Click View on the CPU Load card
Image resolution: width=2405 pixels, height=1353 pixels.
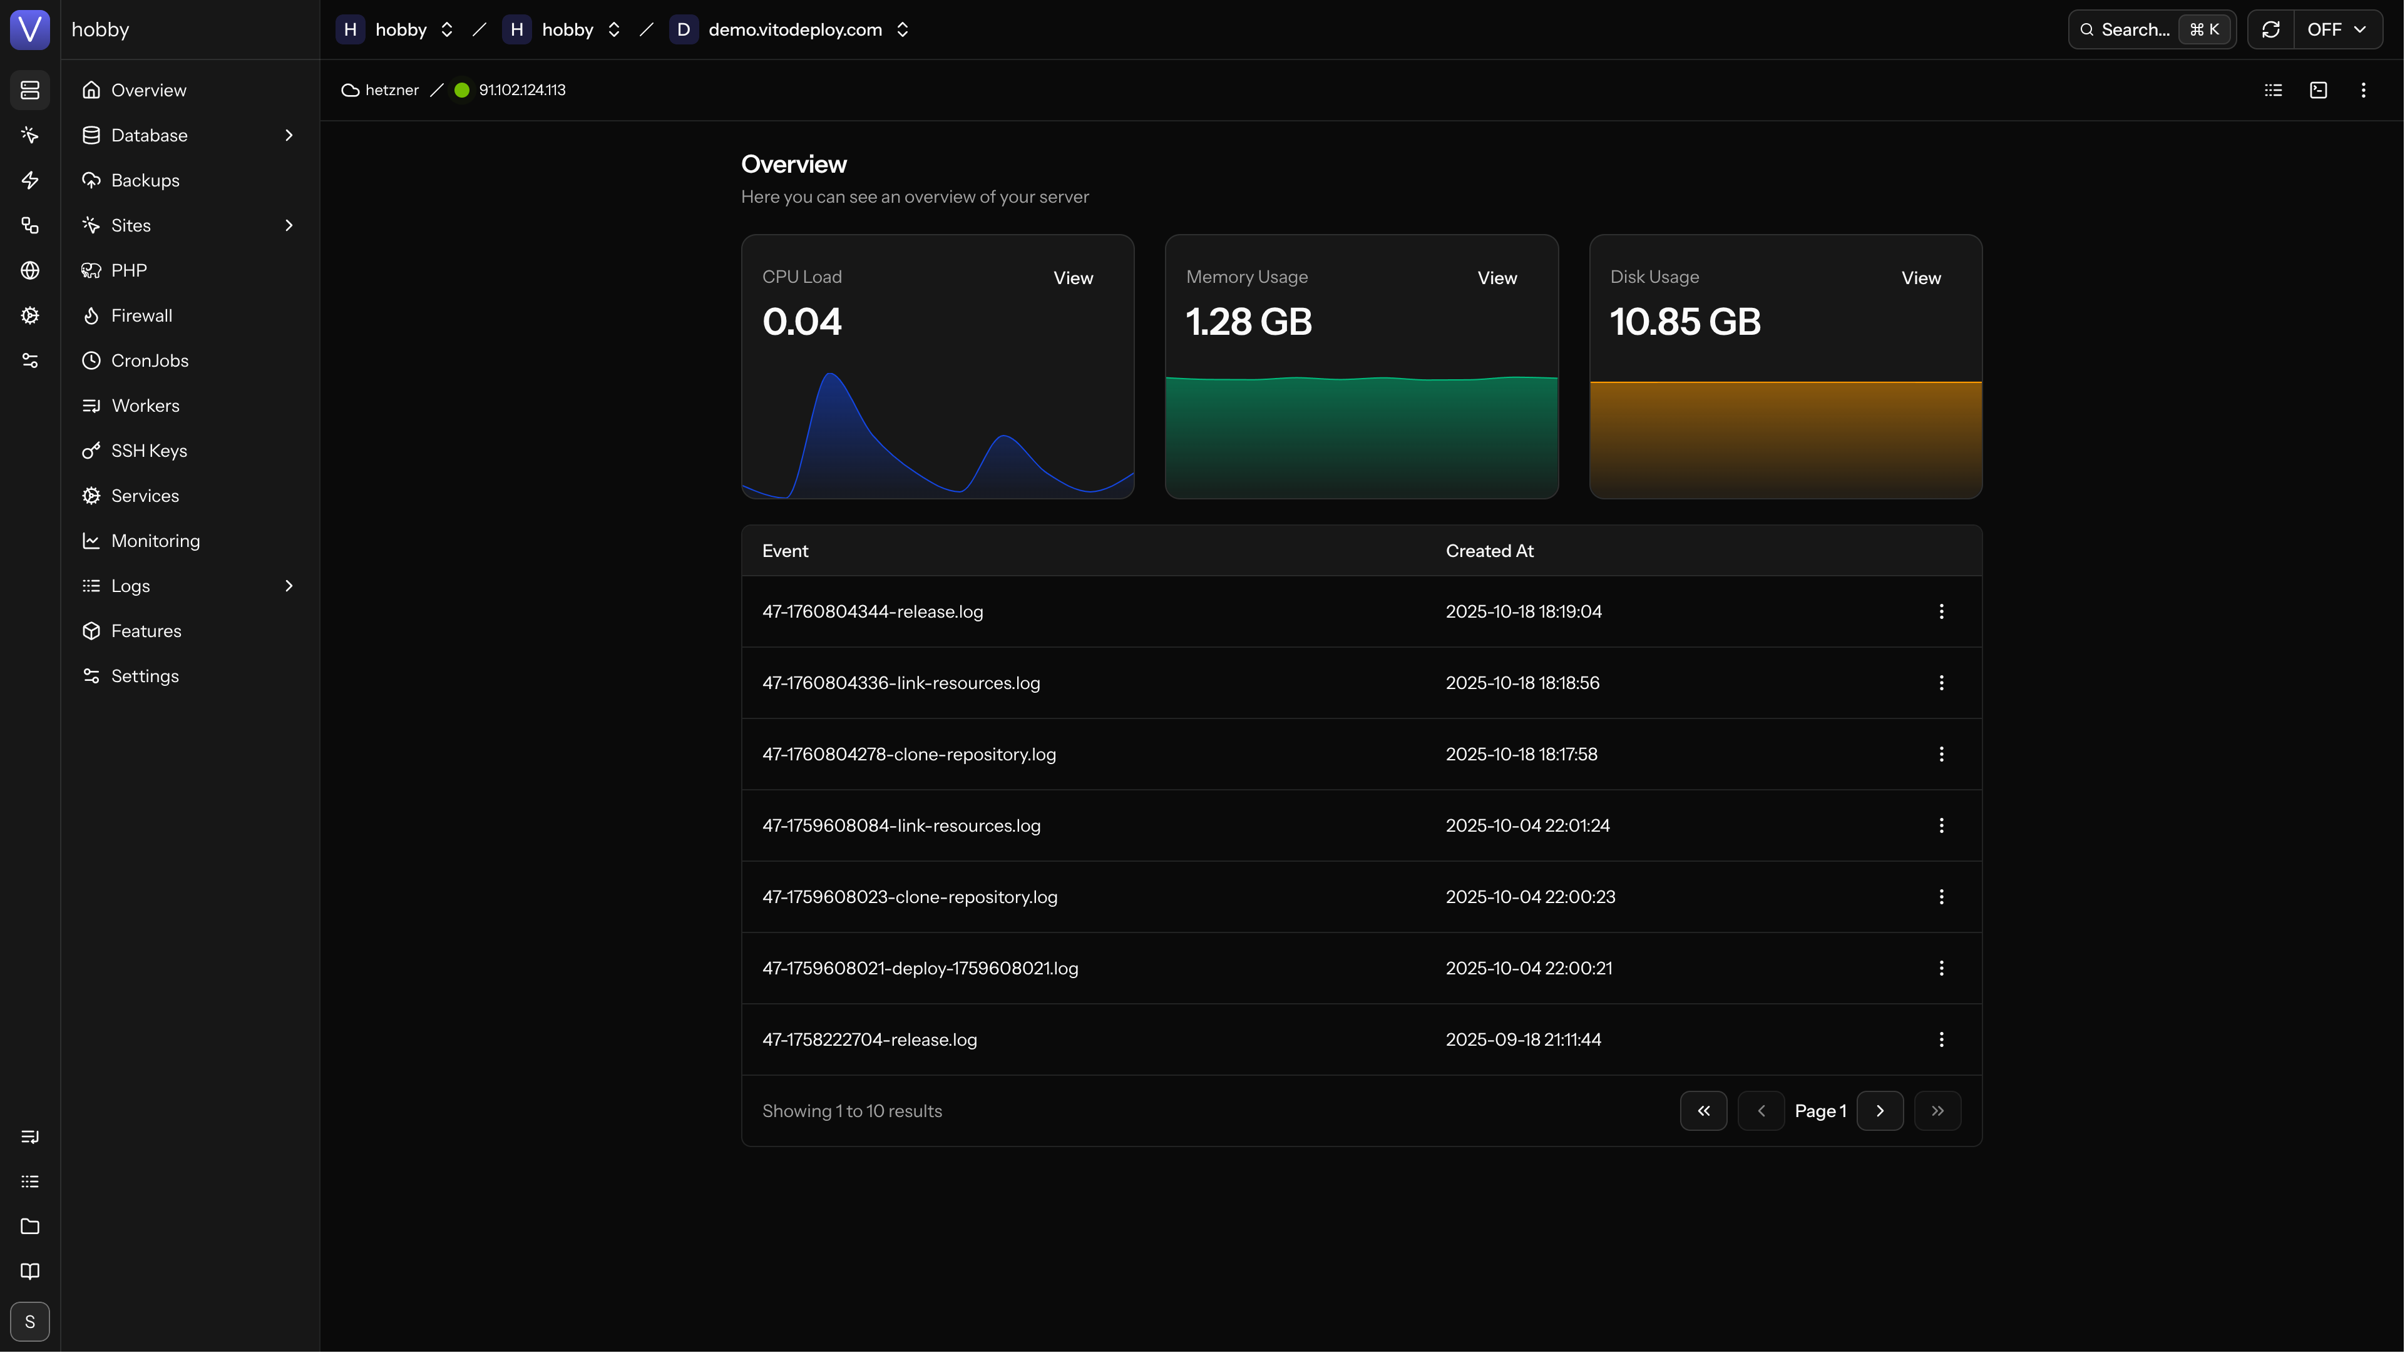[1073, 278]
